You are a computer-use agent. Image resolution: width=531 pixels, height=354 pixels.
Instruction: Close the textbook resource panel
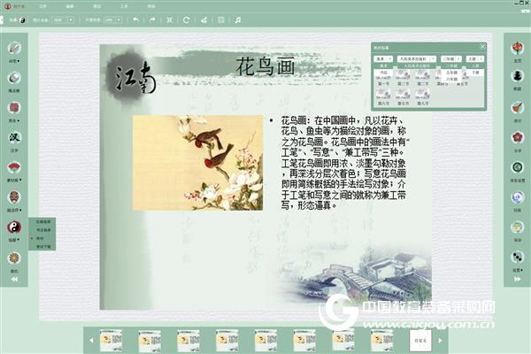482,47
